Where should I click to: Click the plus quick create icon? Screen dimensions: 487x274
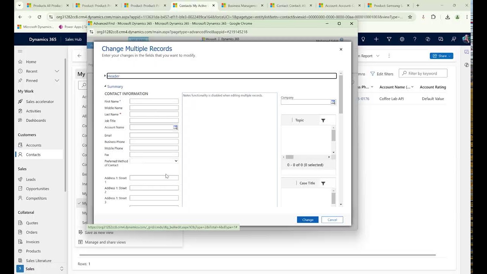point(376,39)
